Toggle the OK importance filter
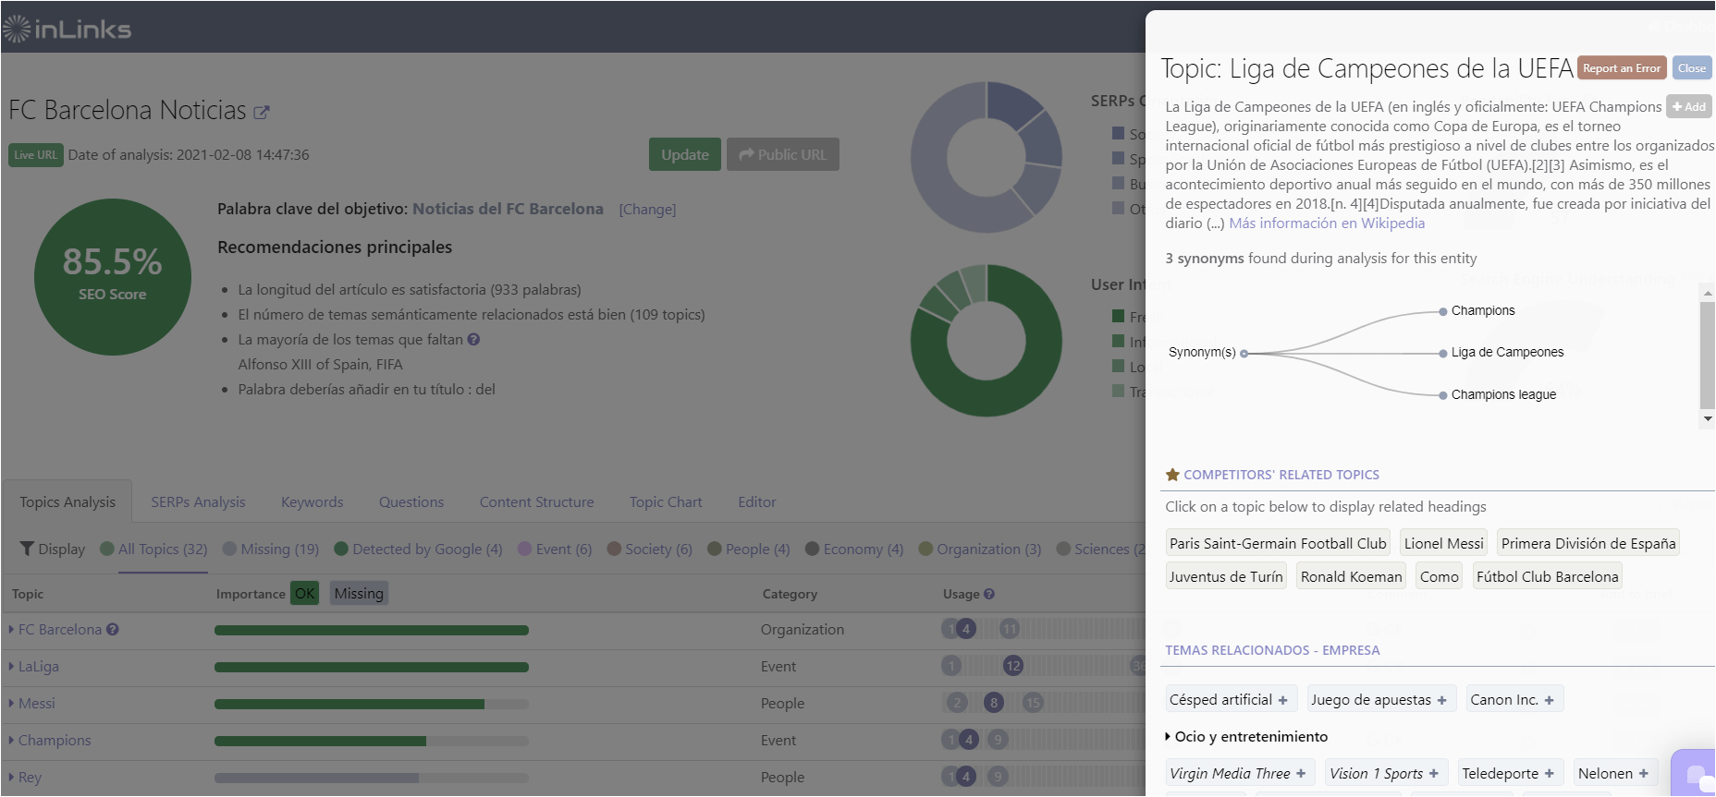This screenshot has height=797, width=1716. pyautogui.click(x=304, y=593)
